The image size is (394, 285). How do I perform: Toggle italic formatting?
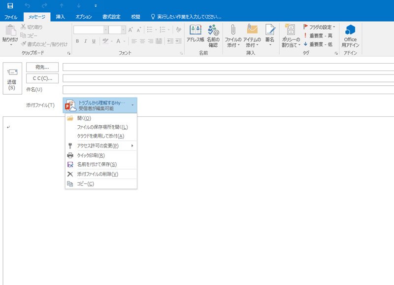85,41
